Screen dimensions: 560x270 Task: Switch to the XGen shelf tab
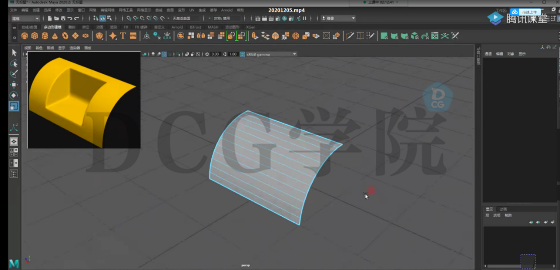pos(251,27)
